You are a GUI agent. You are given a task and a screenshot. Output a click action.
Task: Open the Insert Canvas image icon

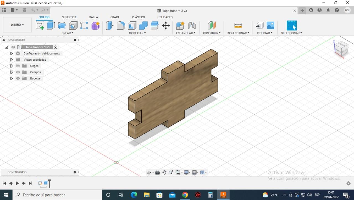[270, 25]
